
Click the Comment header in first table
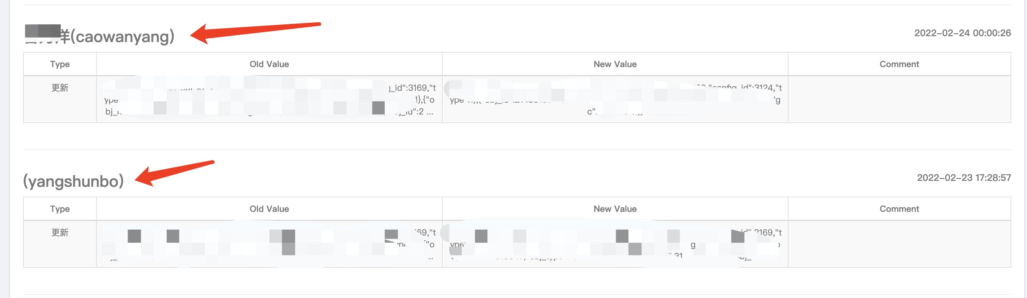pos(899,64)
